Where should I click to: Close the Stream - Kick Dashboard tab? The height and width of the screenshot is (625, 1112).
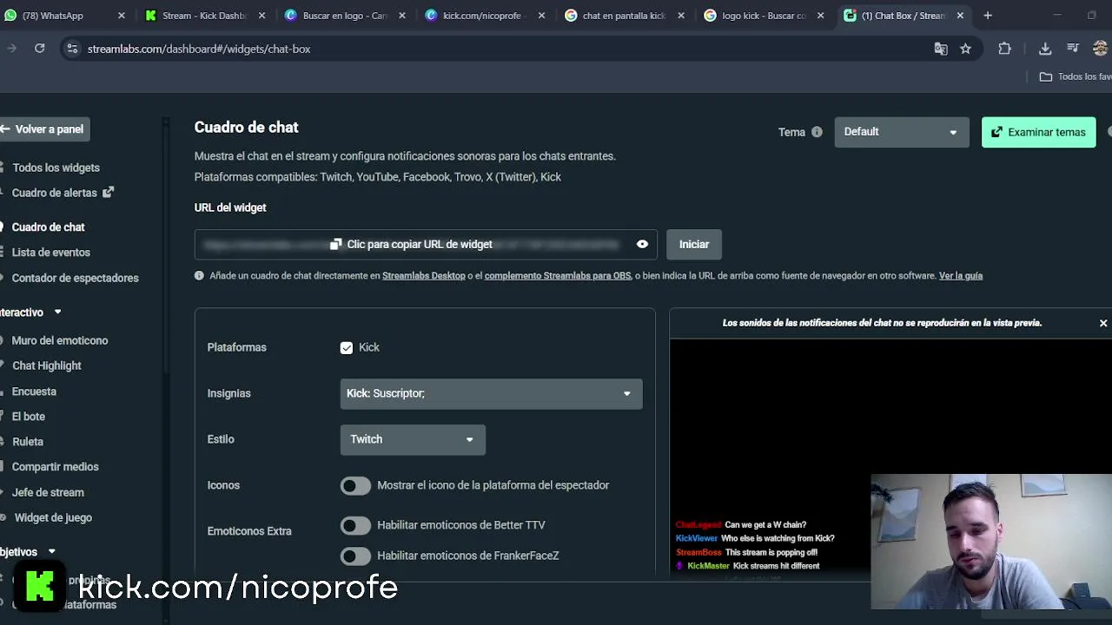(261, 15)
